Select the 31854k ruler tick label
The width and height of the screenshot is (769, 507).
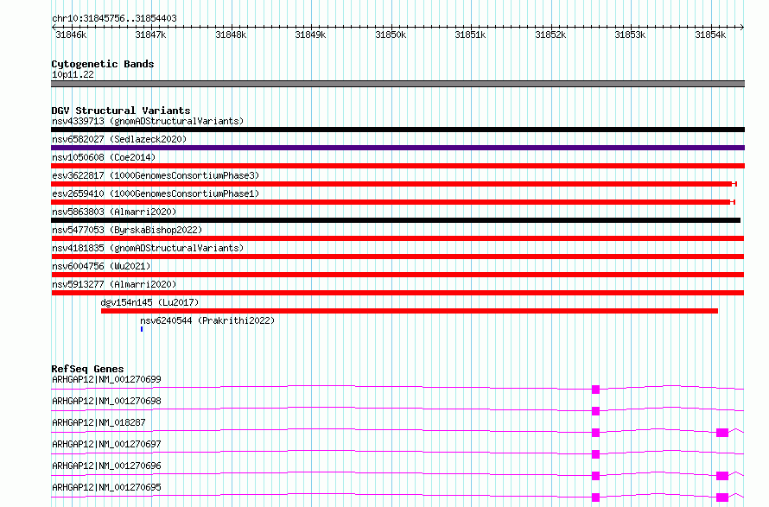coord(710,35)
